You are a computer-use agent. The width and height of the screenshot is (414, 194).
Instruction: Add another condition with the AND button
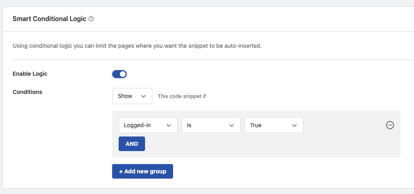pos(132,144)
